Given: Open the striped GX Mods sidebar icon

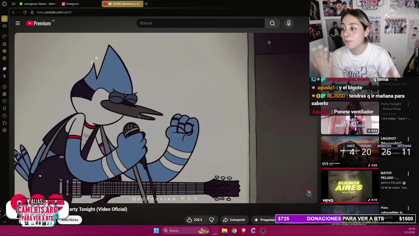Looking at the screenshot, I should (4, 51).
